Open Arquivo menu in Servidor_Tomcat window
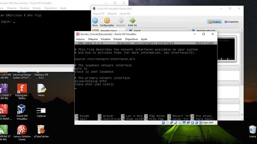The height and width of the screenshot is (144, 257). (80, 39)
